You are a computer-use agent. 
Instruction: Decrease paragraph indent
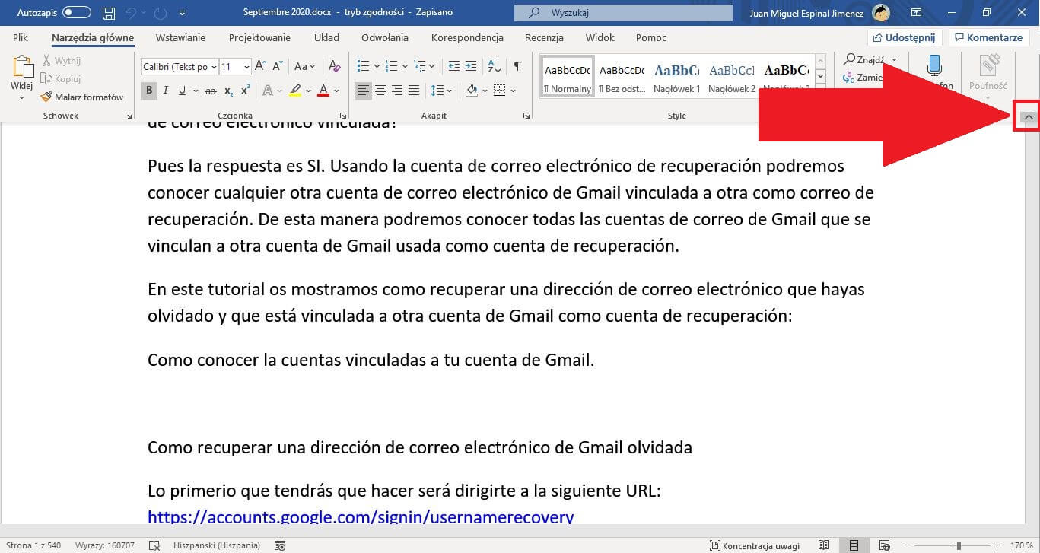coord(454,66)
